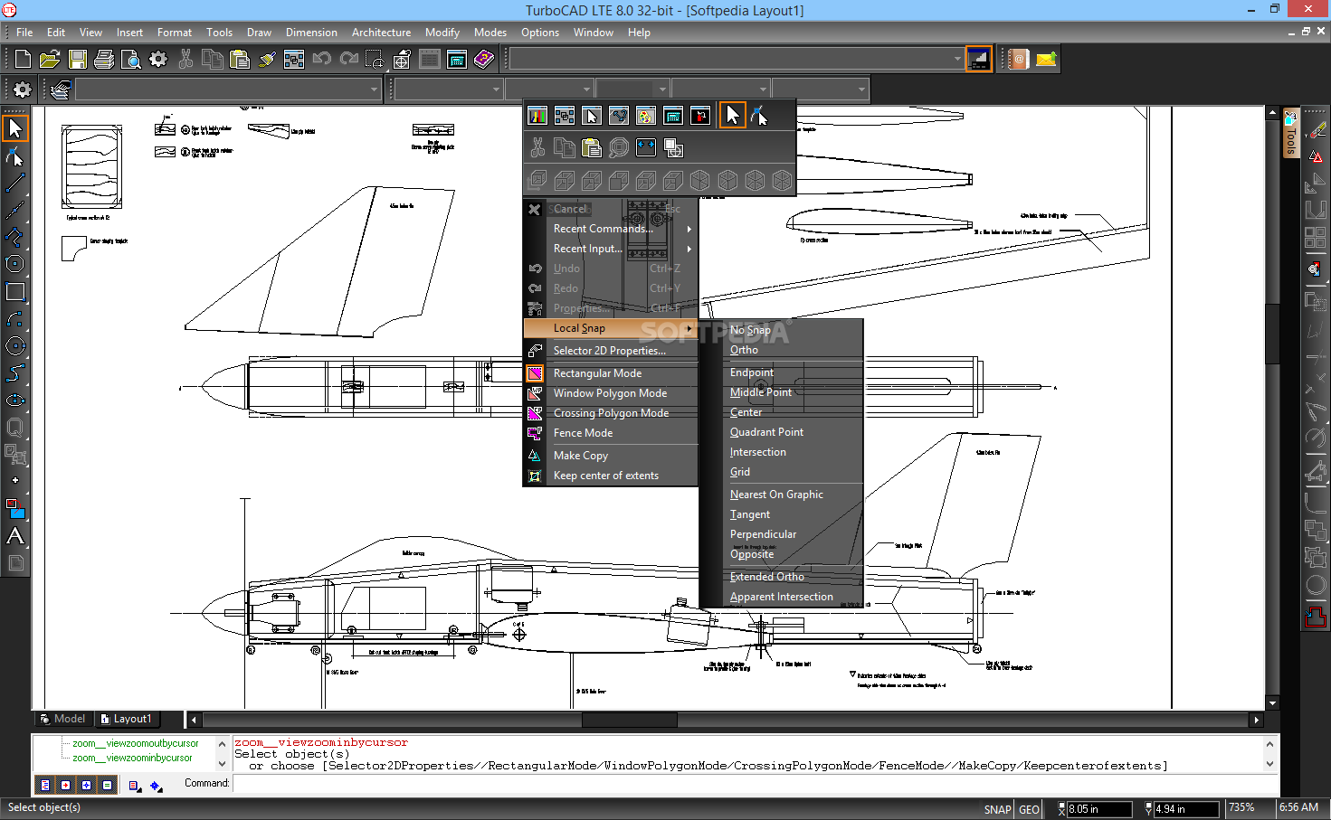Open the Architecture menu
Viewport: 1331px width, 820px height.
[x=381, y=33]
